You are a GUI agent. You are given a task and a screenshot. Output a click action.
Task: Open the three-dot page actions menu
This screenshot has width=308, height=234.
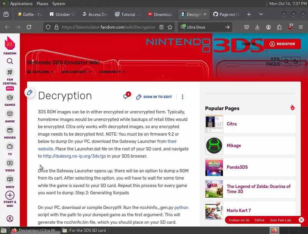tap(183, 97)
